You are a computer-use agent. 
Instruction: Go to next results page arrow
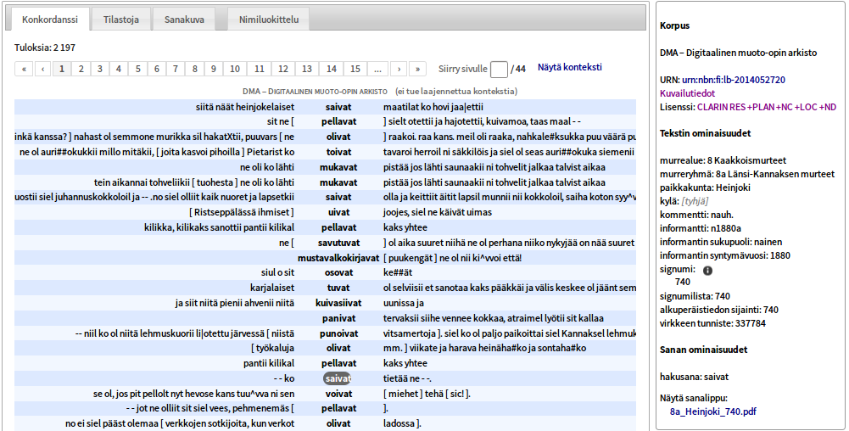coord(398,69)
